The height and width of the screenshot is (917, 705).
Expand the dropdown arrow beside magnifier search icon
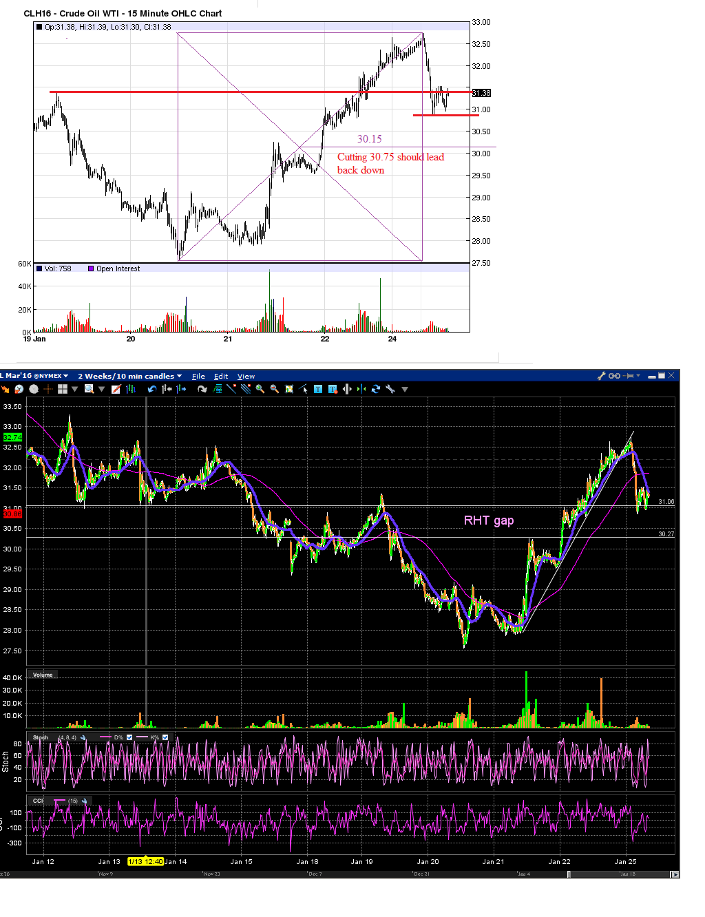pyautogui.click(x=102, y=389)
